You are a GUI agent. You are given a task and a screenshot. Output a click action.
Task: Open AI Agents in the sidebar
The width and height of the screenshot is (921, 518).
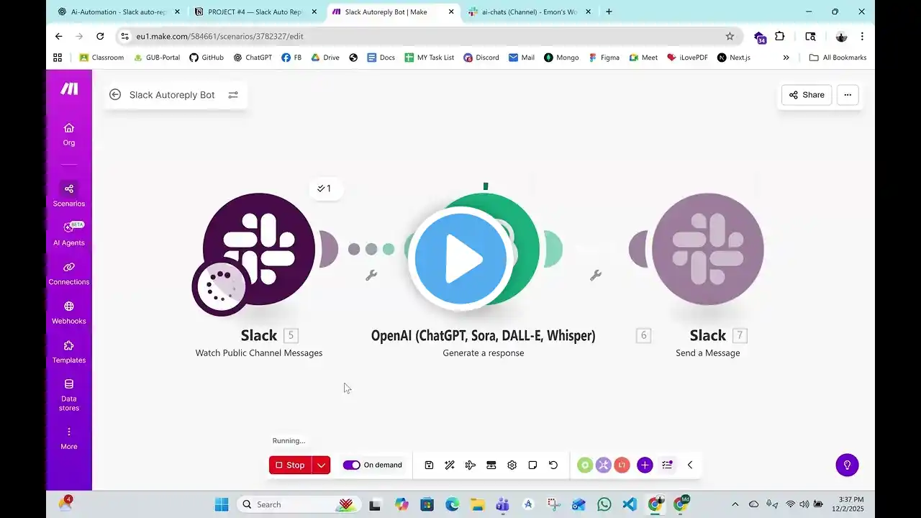69,234
